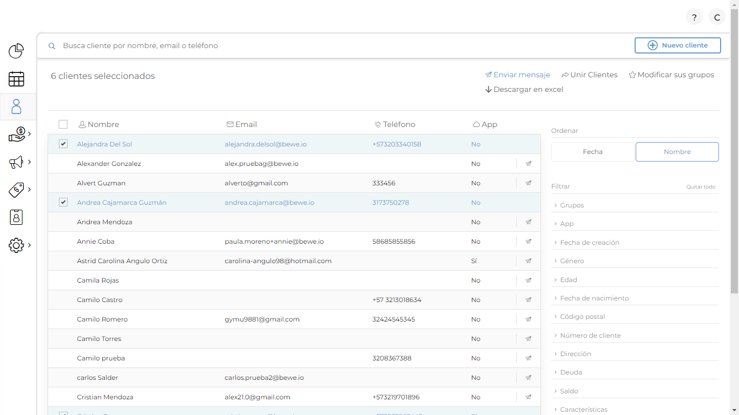This screenshot has height=415, width=739.
Task: Open the marketing megaphone sidebar icon
Action: pos(16,162)
